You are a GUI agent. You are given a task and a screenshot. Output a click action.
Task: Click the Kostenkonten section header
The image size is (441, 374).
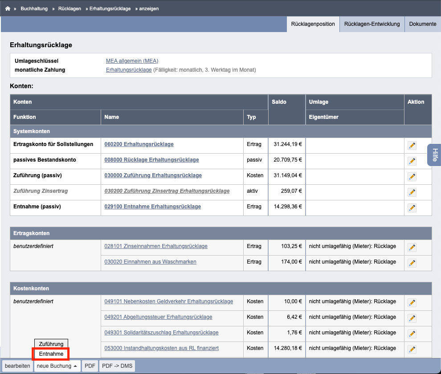(221, 289)
